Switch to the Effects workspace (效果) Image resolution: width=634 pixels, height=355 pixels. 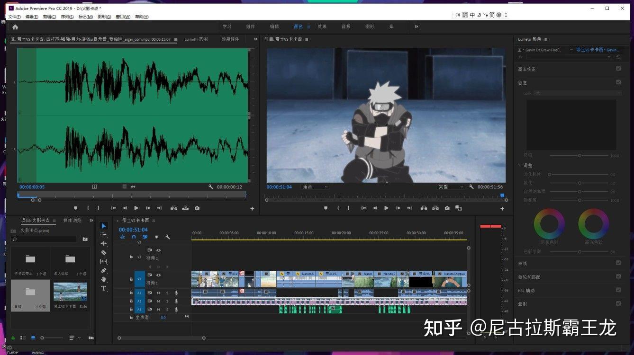(x=322, y=27)
